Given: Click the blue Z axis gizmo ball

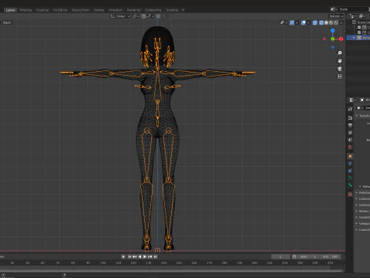Looking at the screenshot, I should click(x=333, y=31).
